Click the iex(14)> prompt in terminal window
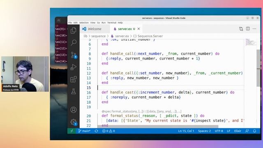Viewport: 263px width, 148px height. [x=61, y=61]
